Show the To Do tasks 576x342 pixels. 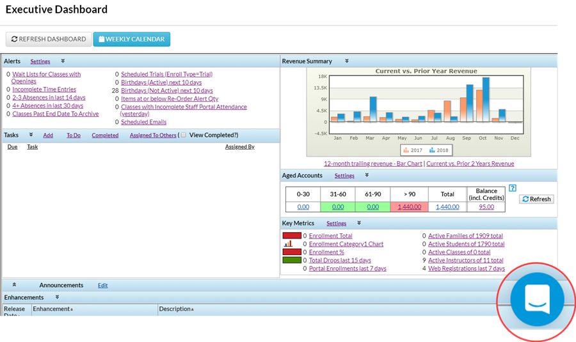[x=74, y=136]
